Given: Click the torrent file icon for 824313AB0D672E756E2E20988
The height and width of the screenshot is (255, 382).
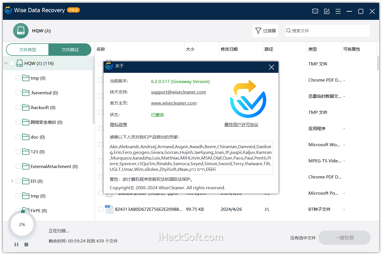Looking at the screenshot, I should (109, 209).
